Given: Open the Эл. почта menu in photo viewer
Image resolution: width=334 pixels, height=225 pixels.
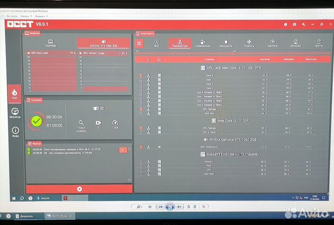Looking at the screenshot, I should point(12,16).
